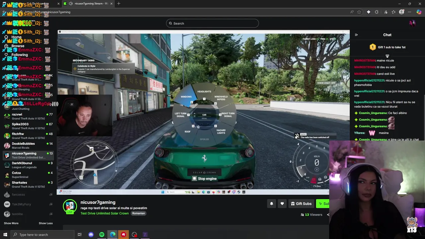425x239 pixels.
Task: Open the Edge Settings and more menu
Action: click(410, 12)
